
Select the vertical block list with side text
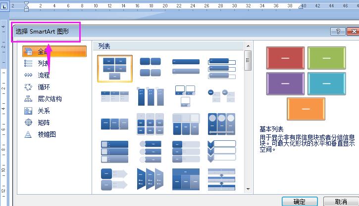click(186, 152)
